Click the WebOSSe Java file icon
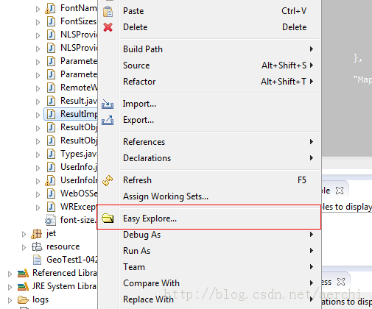The height and width of the screenshot is (309, 372). [x=51, y=193]
